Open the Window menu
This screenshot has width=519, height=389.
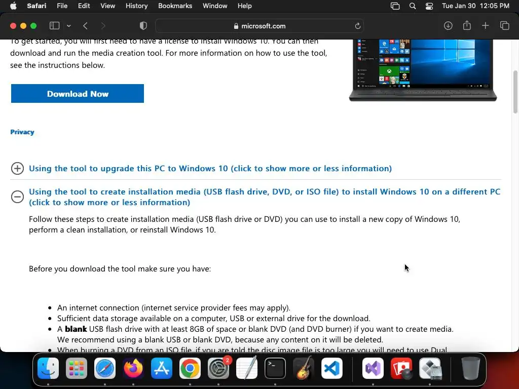(215, 6)
